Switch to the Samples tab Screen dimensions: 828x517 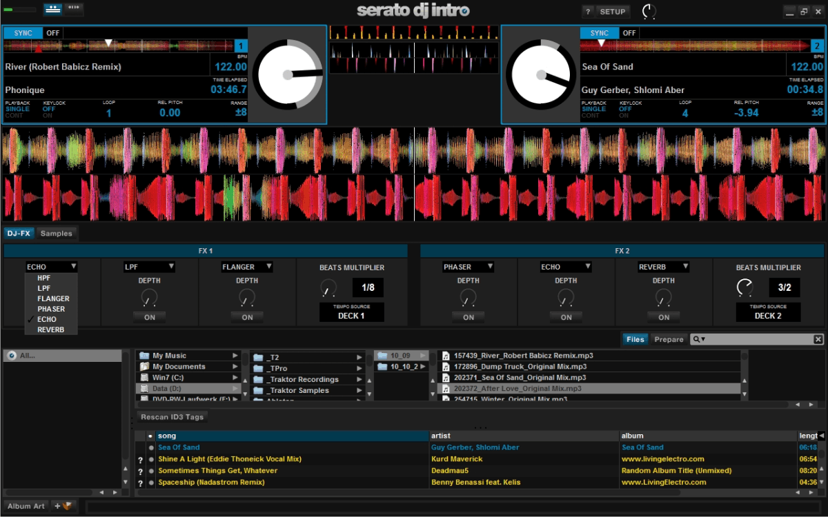click(x=56, y=234)
